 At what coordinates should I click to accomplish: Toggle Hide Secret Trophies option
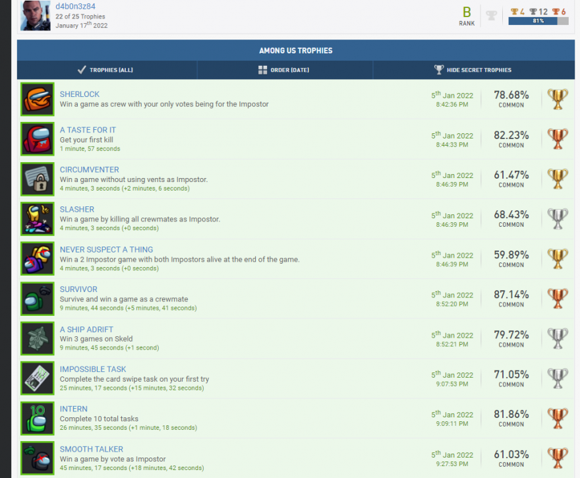click(472, 70)
